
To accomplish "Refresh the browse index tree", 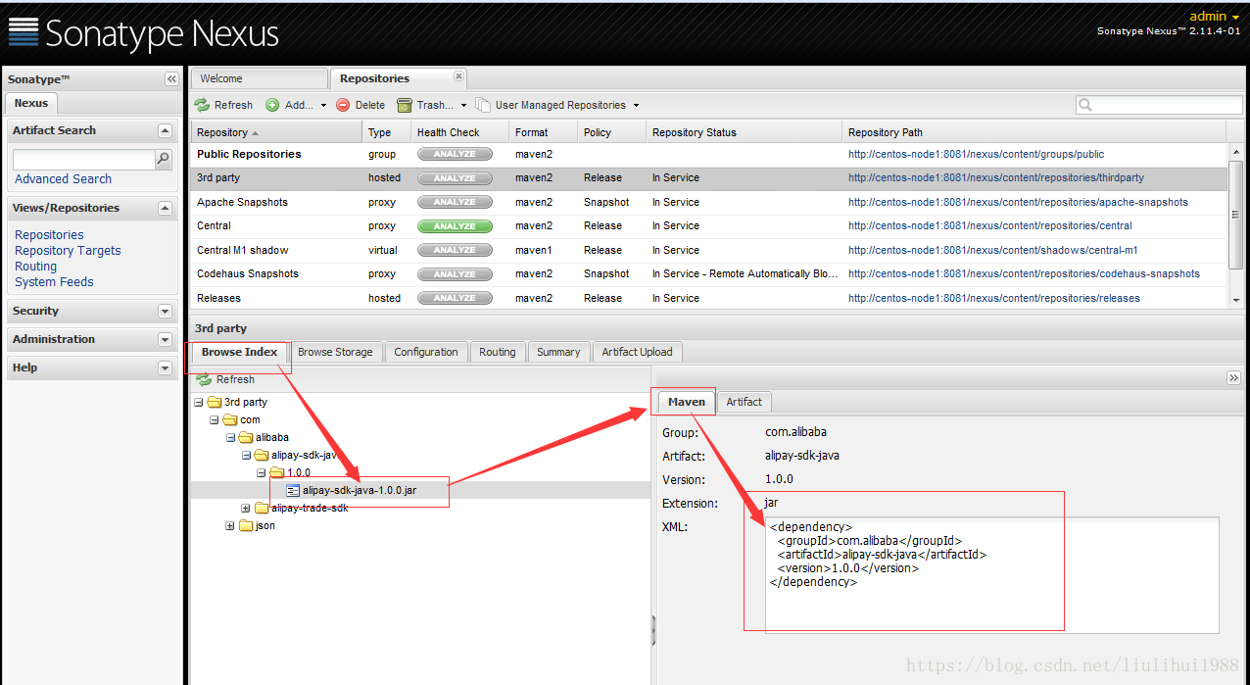I will 226,379.
